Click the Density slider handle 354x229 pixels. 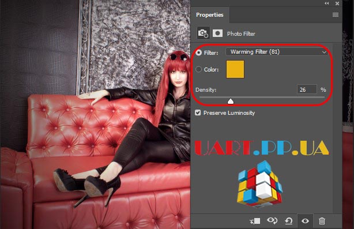tap(231, 101)
